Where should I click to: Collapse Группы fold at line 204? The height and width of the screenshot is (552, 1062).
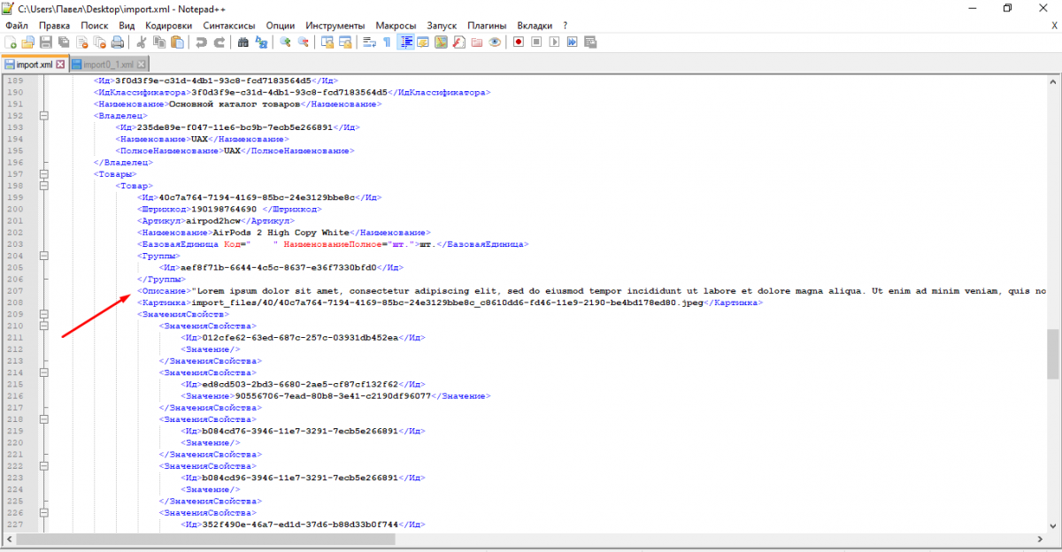(x=42, y=256)
